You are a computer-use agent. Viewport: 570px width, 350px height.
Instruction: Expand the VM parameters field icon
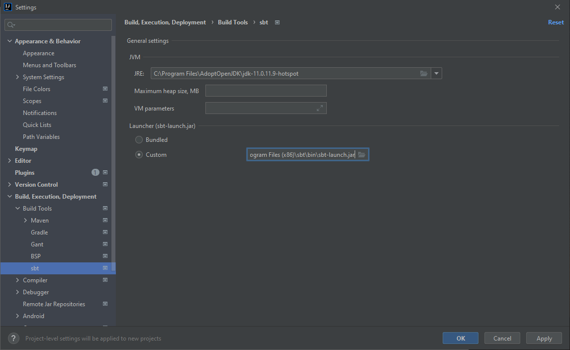click(319, 108)
